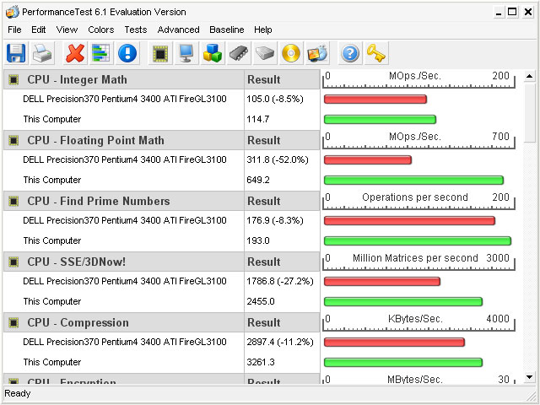Click the chip icon beside CPU - SSE/3DNow!
This screenshot has width=540, height=405.
click(x=13, y=262)
